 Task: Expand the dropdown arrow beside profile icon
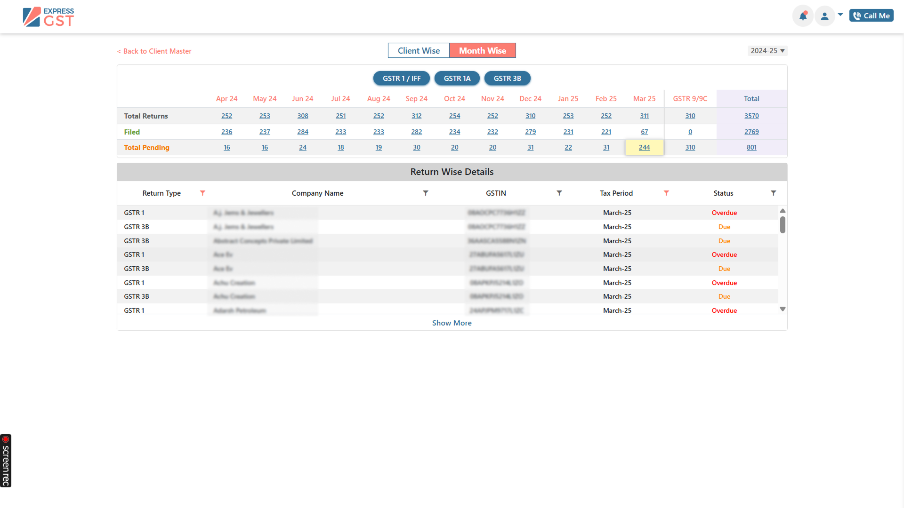840,15
